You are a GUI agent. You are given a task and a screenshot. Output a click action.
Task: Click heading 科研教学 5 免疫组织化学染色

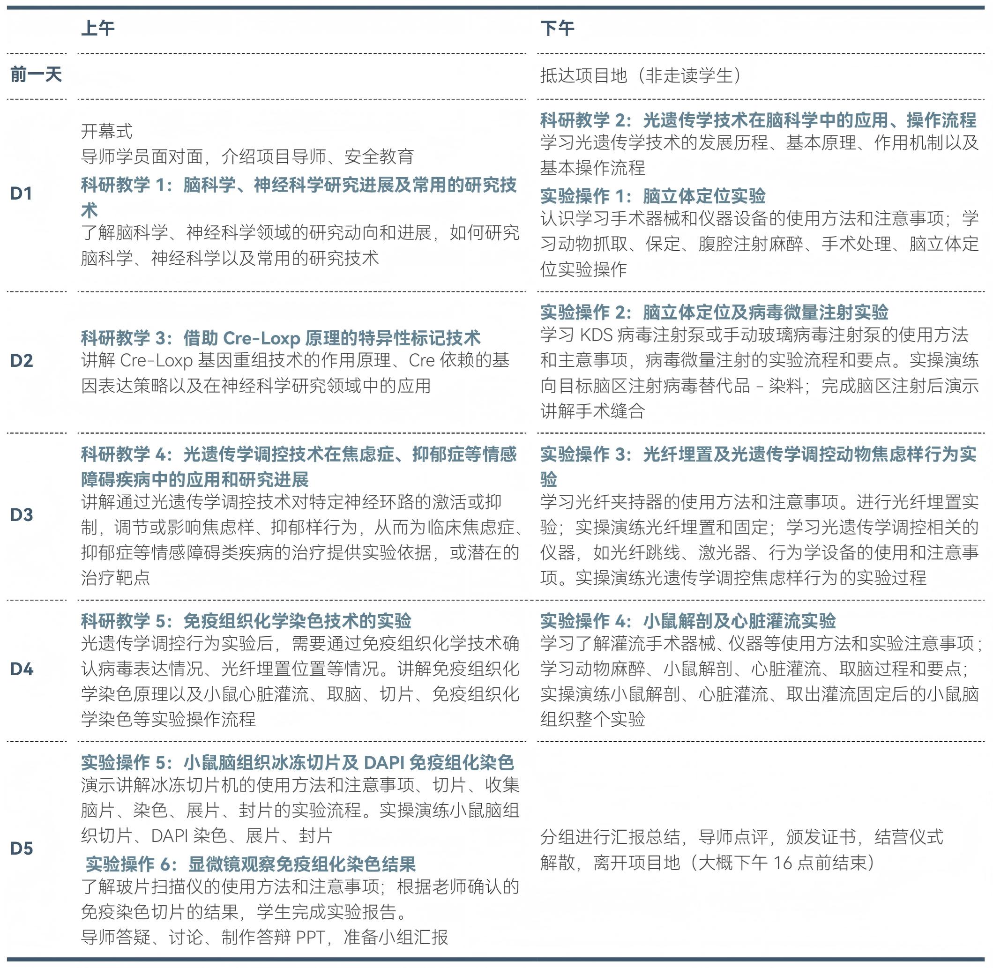click(x=246, y=621)
